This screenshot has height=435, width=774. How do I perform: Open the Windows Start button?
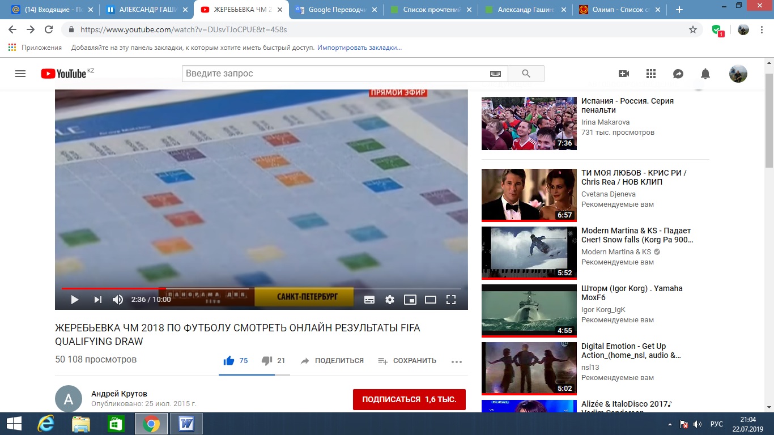coord(14,424)
